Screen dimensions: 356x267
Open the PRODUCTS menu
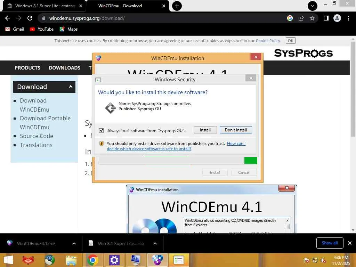[x=27, y=68]
